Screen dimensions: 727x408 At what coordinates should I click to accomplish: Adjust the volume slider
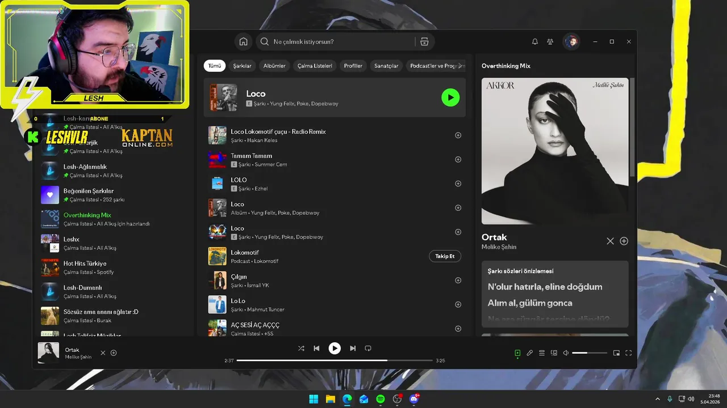(590, 353)
